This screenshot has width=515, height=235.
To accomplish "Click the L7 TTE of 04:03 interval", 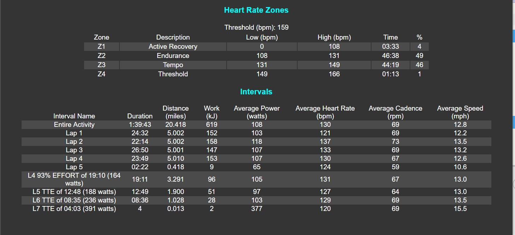I will pyautogui.click(x=74, y=209).
